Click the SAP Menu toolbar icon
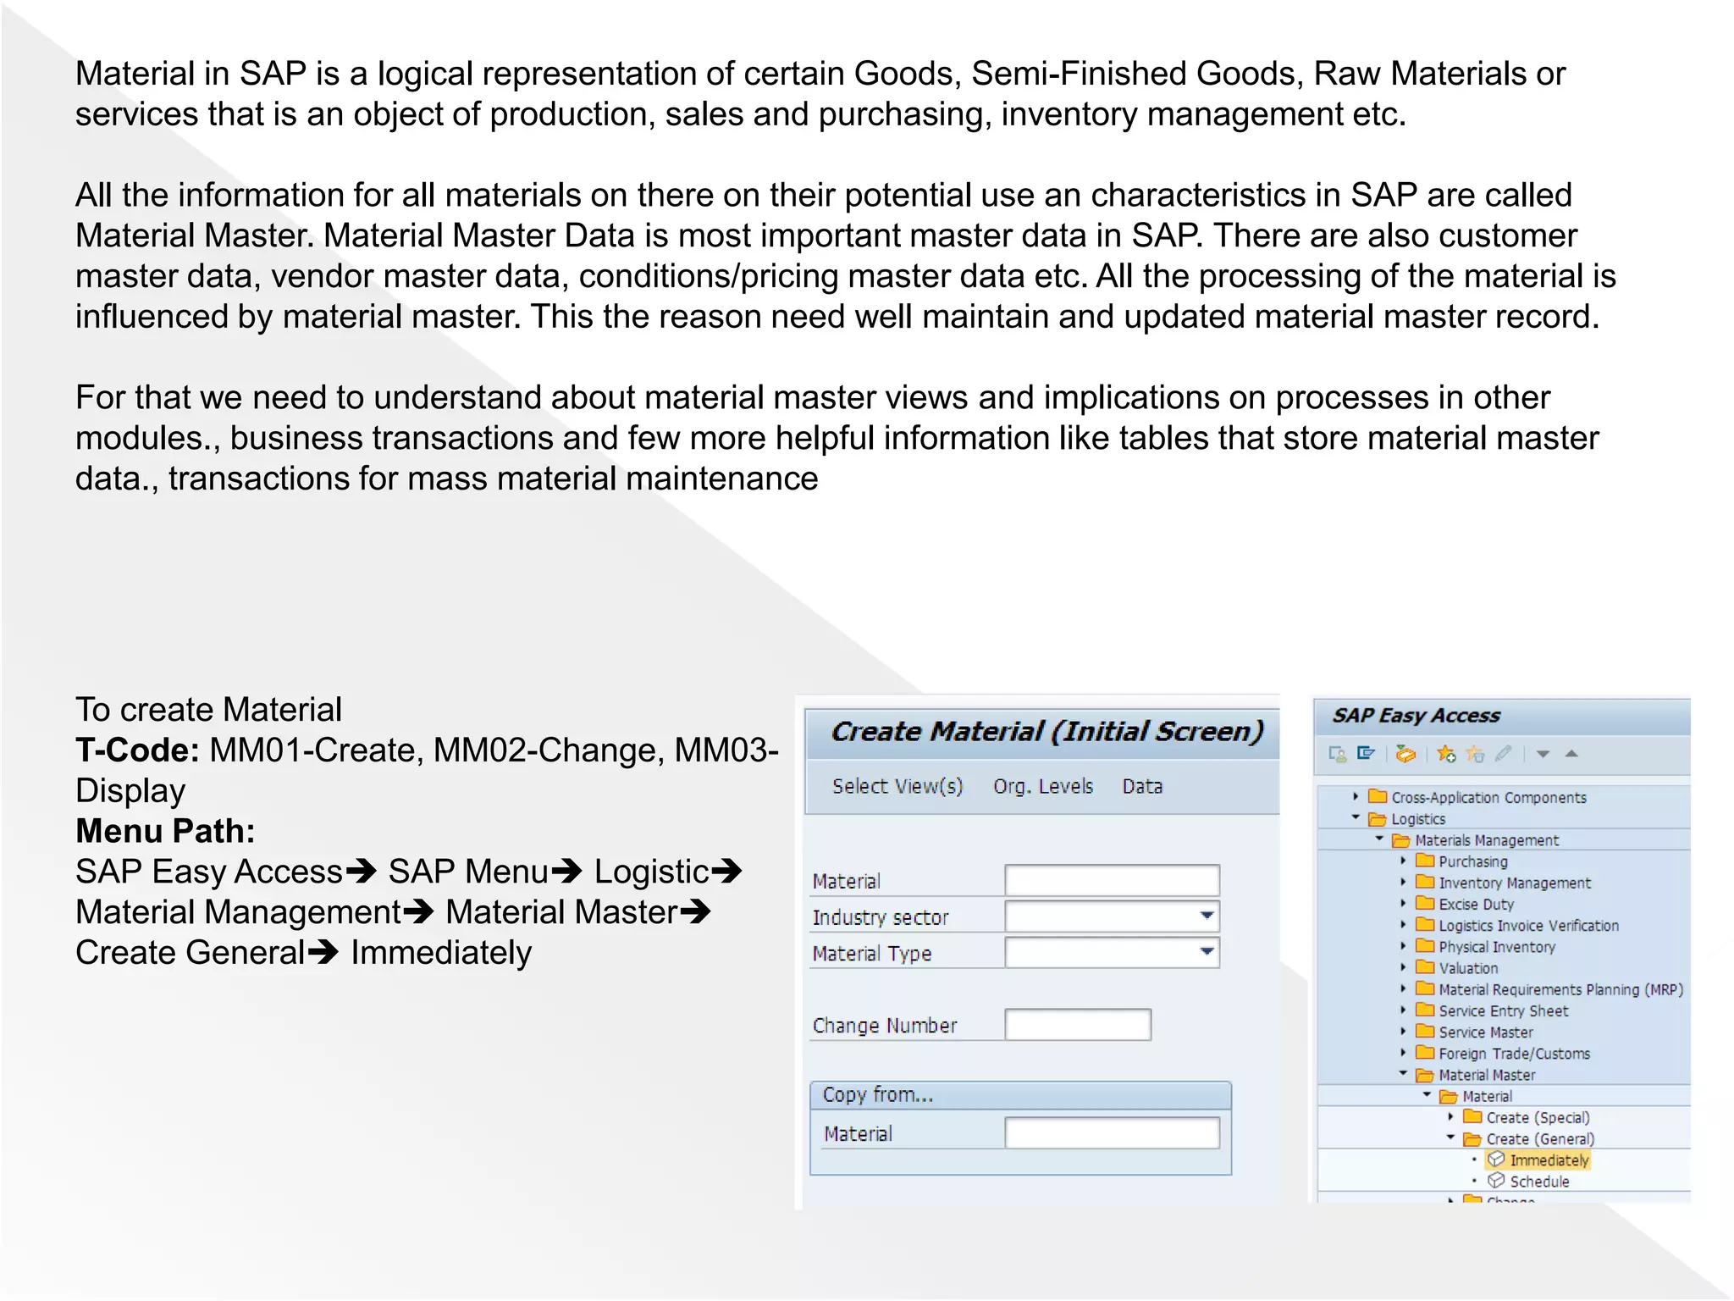 pos(1366,753)
